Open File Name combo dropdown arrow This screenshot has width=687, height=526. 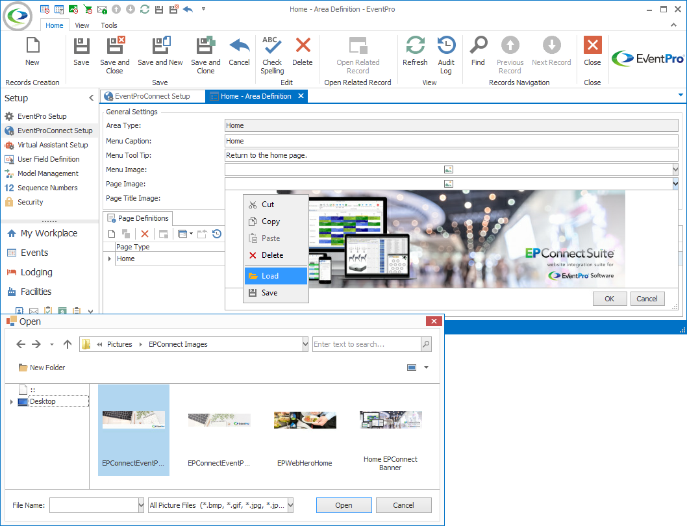[x=141, y=505]
